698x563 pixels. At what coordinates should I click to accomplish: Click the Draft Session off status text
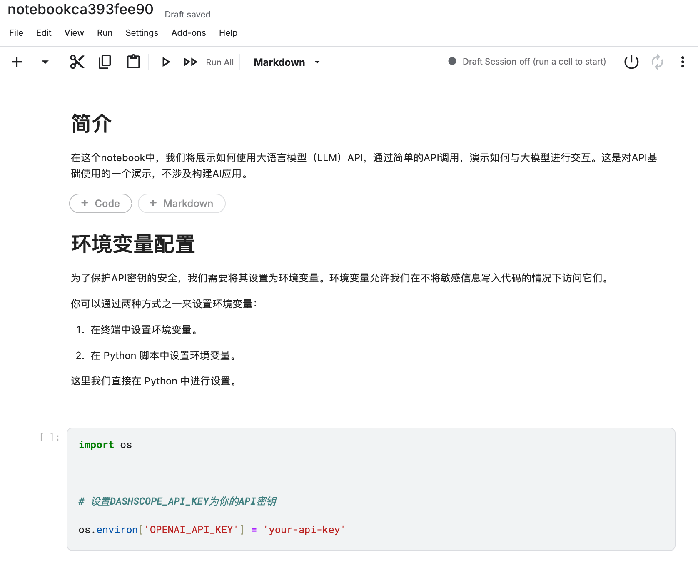(x=534, y=62)
